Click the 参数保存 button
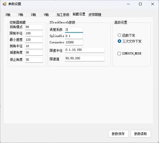The height and width of the screenshot is (143, 159). tap(118, 134)
